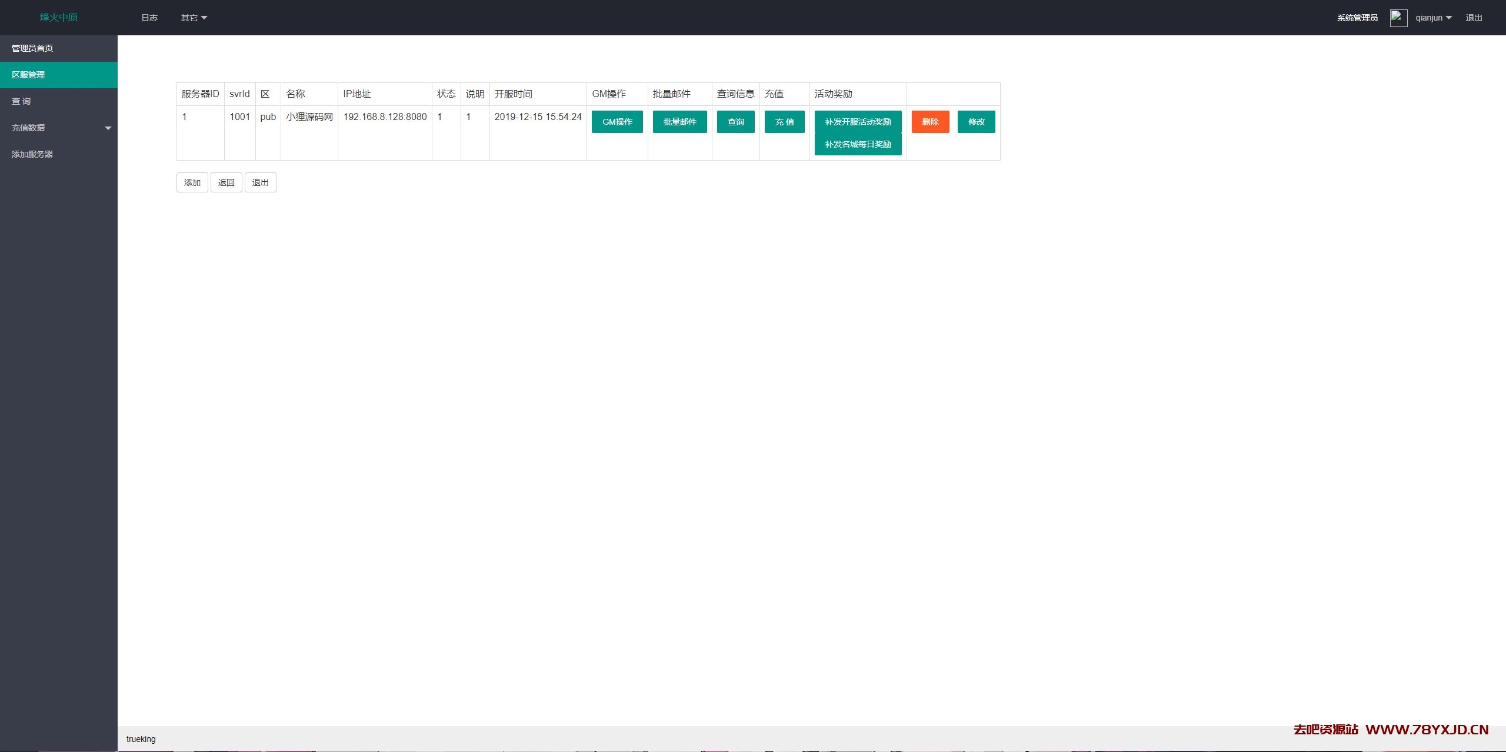Click 系统管理员 label in header
The height and width of the screenshot is (752, 1506).
click(1357, 18)
